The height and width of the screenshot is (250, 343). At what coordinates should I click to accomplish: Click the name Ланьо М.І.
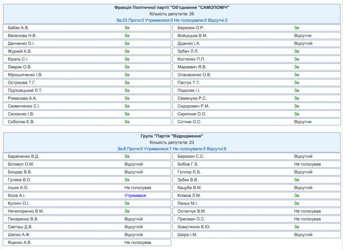[x=187, y=203]
